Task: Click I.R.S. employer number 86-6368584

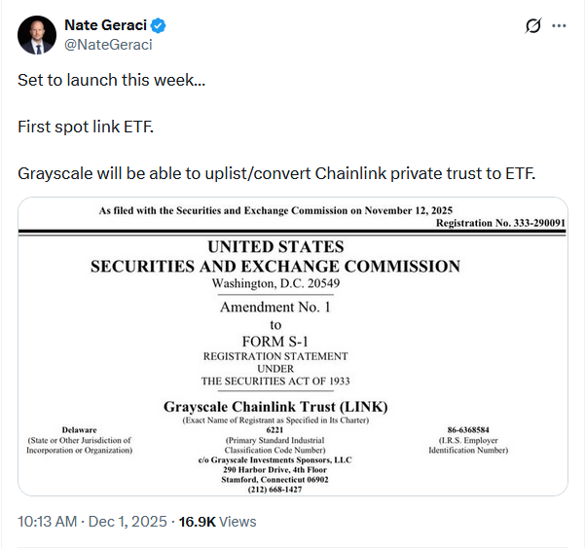Action: 470,428
